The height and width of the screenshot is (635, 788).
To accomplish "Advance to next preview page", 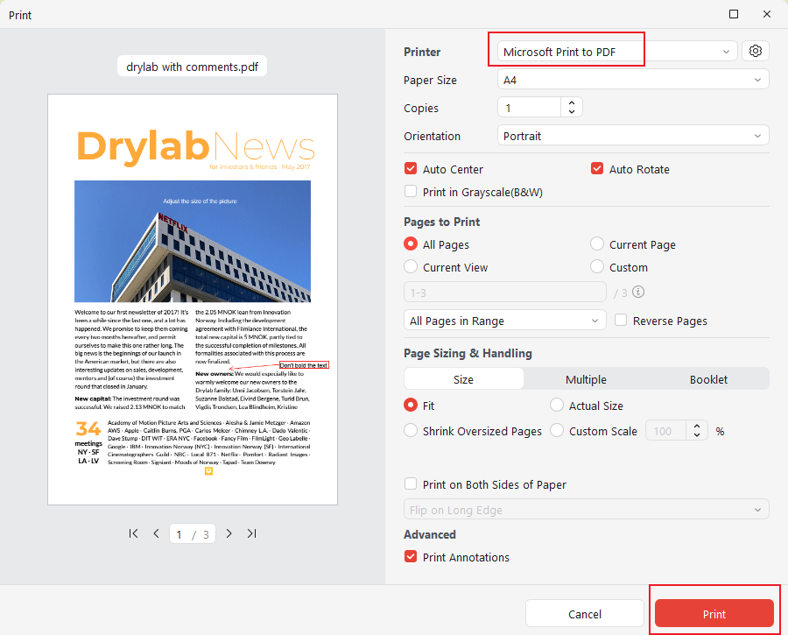I will tap(229, 533).
